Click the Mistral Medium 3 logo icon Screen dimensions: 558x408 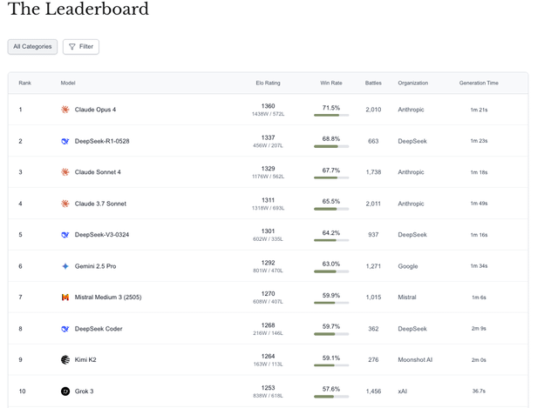[65, 298]
